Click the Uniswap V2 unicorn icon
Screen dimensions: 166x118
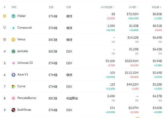pos(13,63)
